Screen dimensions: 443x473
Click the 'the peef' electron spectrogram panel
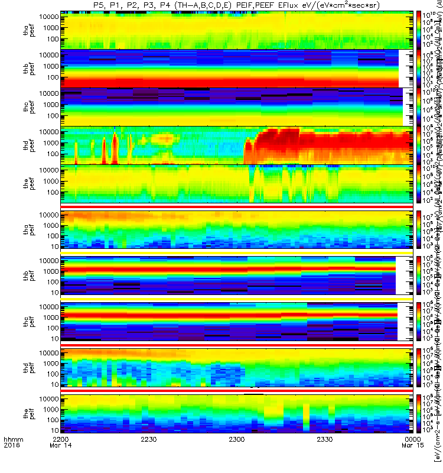pos(237,184)
